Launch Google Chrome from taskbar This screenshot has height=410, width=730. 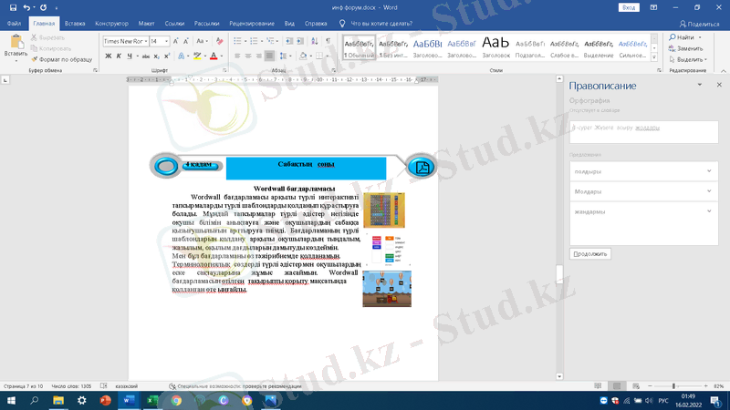point(176,400)
